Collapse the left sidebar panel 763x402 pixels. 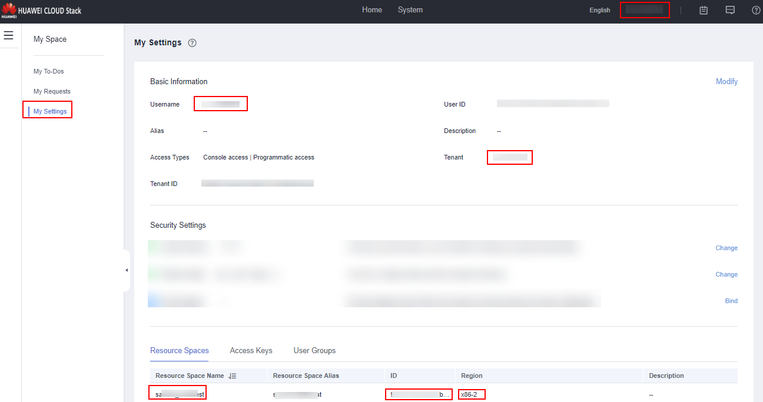[127, 270]
